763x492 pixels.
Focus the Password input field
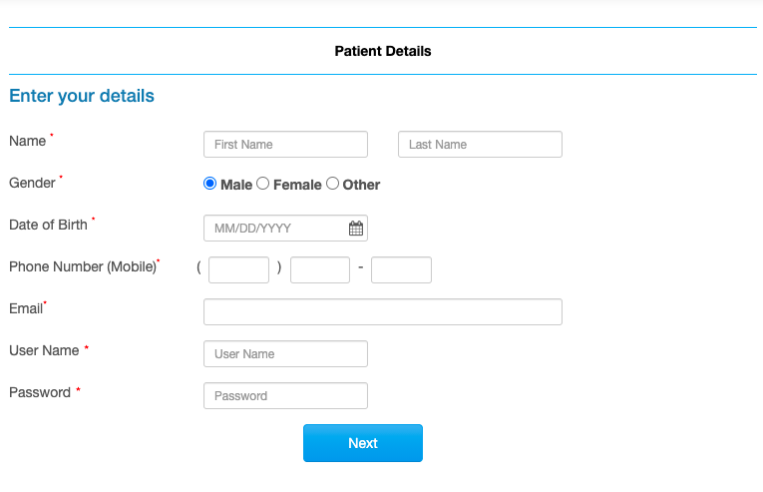pyautogui.click(x=285, y=395)
